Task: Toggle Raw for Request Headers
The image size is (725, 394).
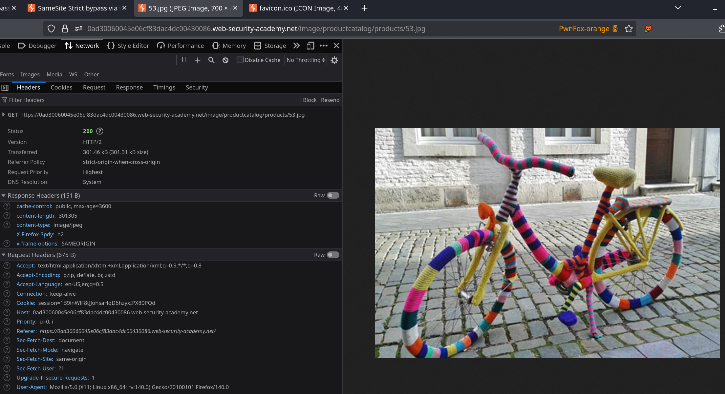Action: 333,255
